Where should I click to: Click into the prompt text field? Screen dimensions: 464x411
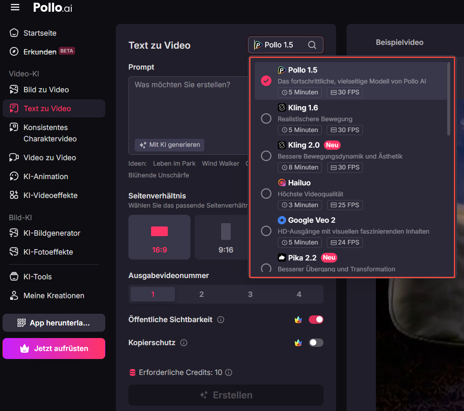click(188, 115)
